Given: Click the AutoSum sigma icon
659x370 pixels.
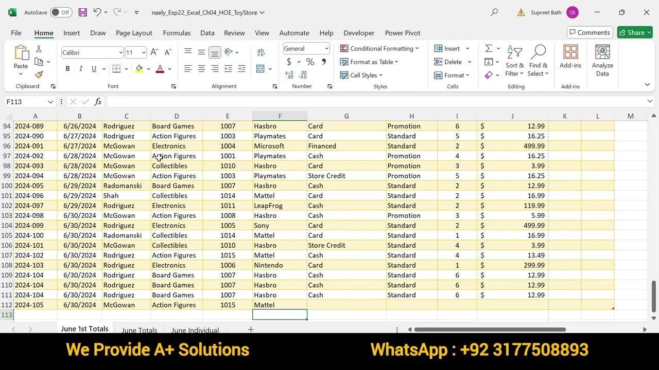Looking at the screenshot, I should click(489, 48).
